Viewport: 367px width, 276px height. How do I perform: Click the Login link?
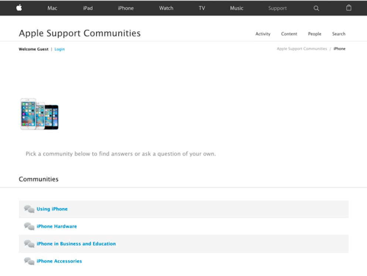(x=59, y=49)
